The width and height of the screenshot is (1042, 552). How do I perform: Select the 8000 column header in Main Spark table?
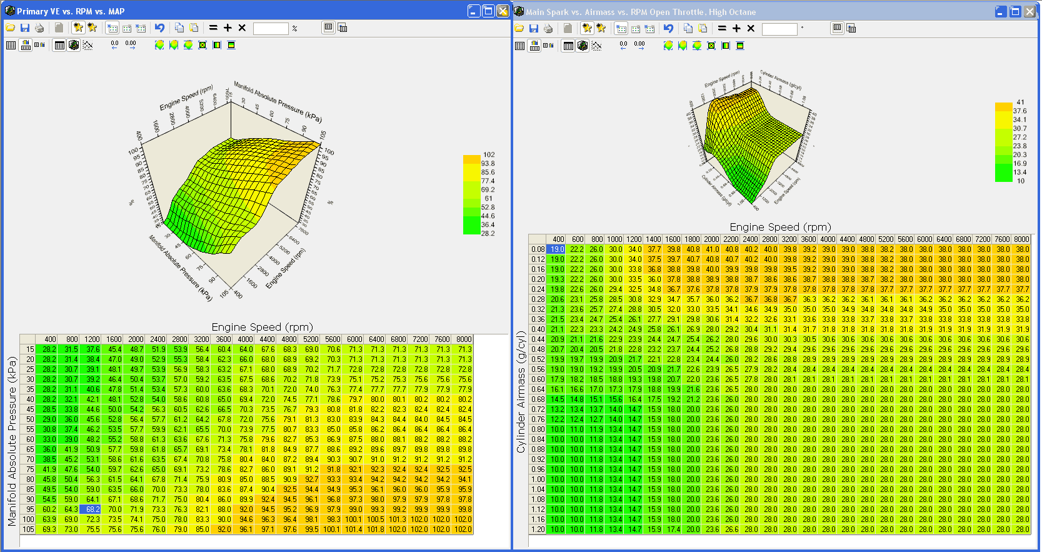[1022, 239]
